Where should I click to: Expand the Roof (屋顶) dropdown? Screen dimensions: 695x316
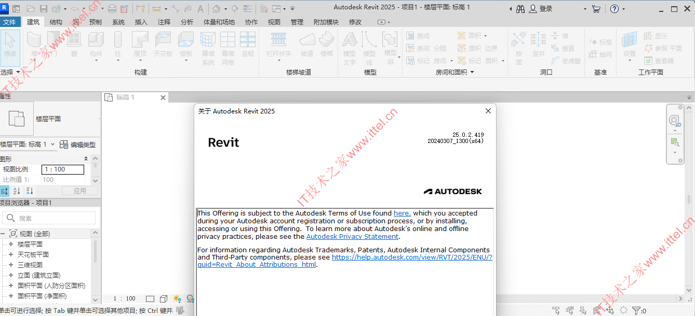140,61
